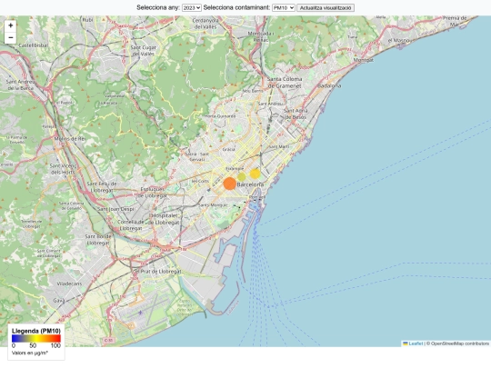Click the Llegenda (PM10) title
Screen dimensions: 491x368
coord(36,331)
